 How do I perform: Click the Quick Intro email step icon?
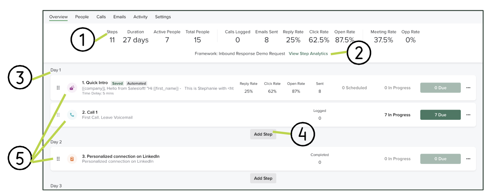pyautogui.click(x=72, y=88)
